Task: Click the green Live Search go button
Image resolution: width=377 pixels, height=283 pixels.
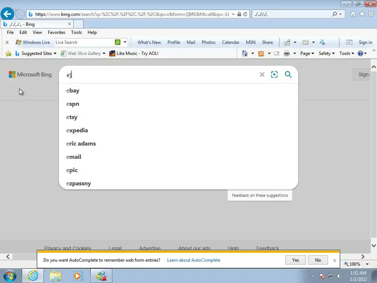Action: coord(117,42)
